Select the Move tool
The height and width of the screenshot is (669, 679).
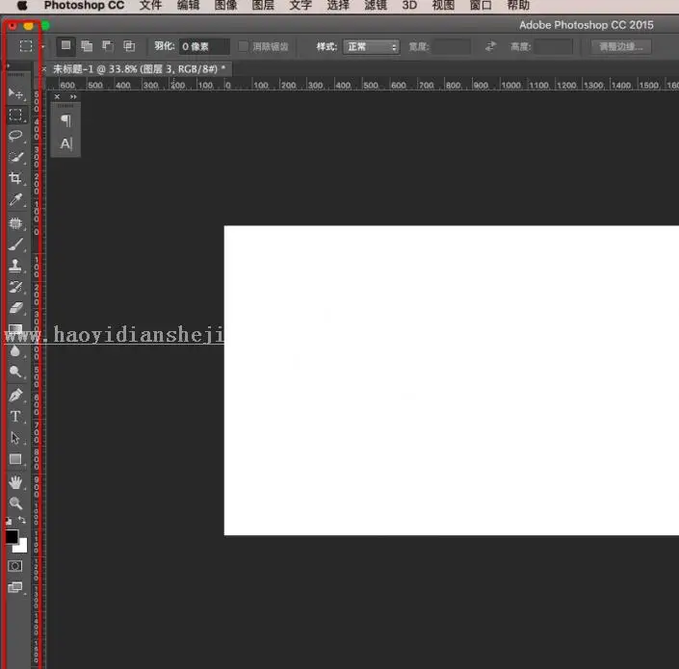[15, 93]
